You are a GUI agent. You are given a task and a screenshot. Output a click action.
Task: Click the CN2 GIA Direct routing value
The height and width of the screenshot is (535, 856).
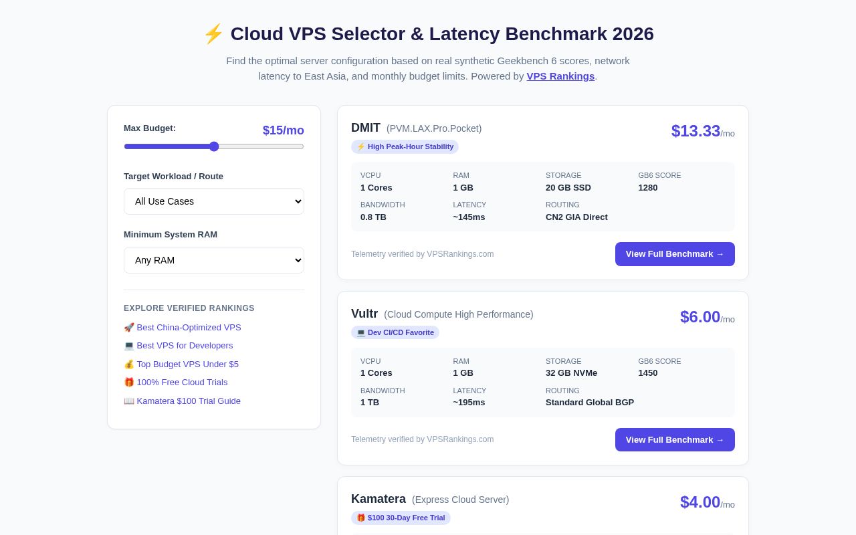tap(576, 217)
